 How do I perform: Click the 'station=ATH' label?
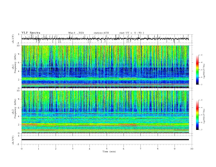(x=101, y=33)
